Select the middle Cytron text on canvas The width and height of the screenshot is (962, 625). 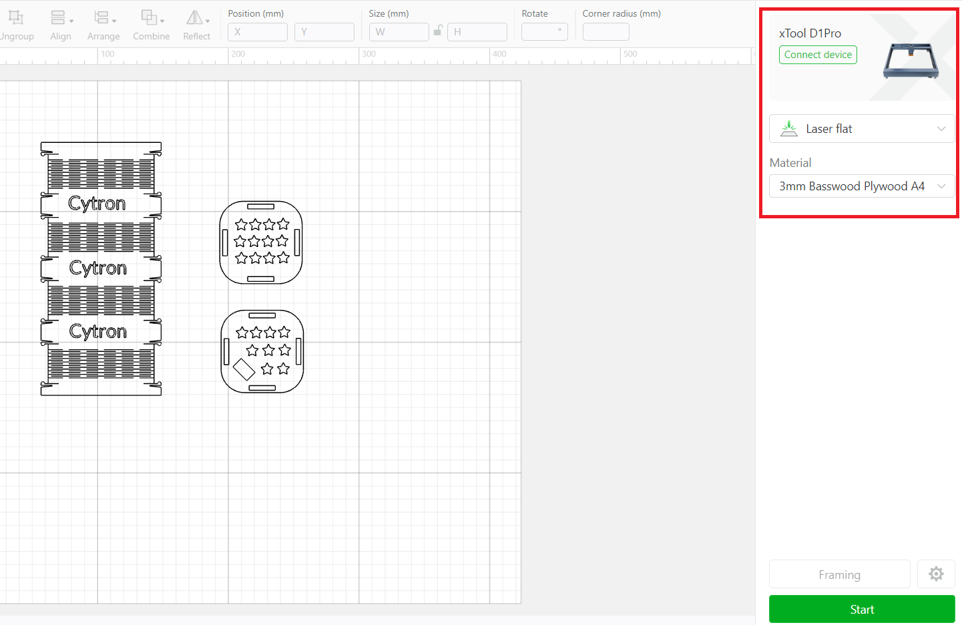point(98,268)
